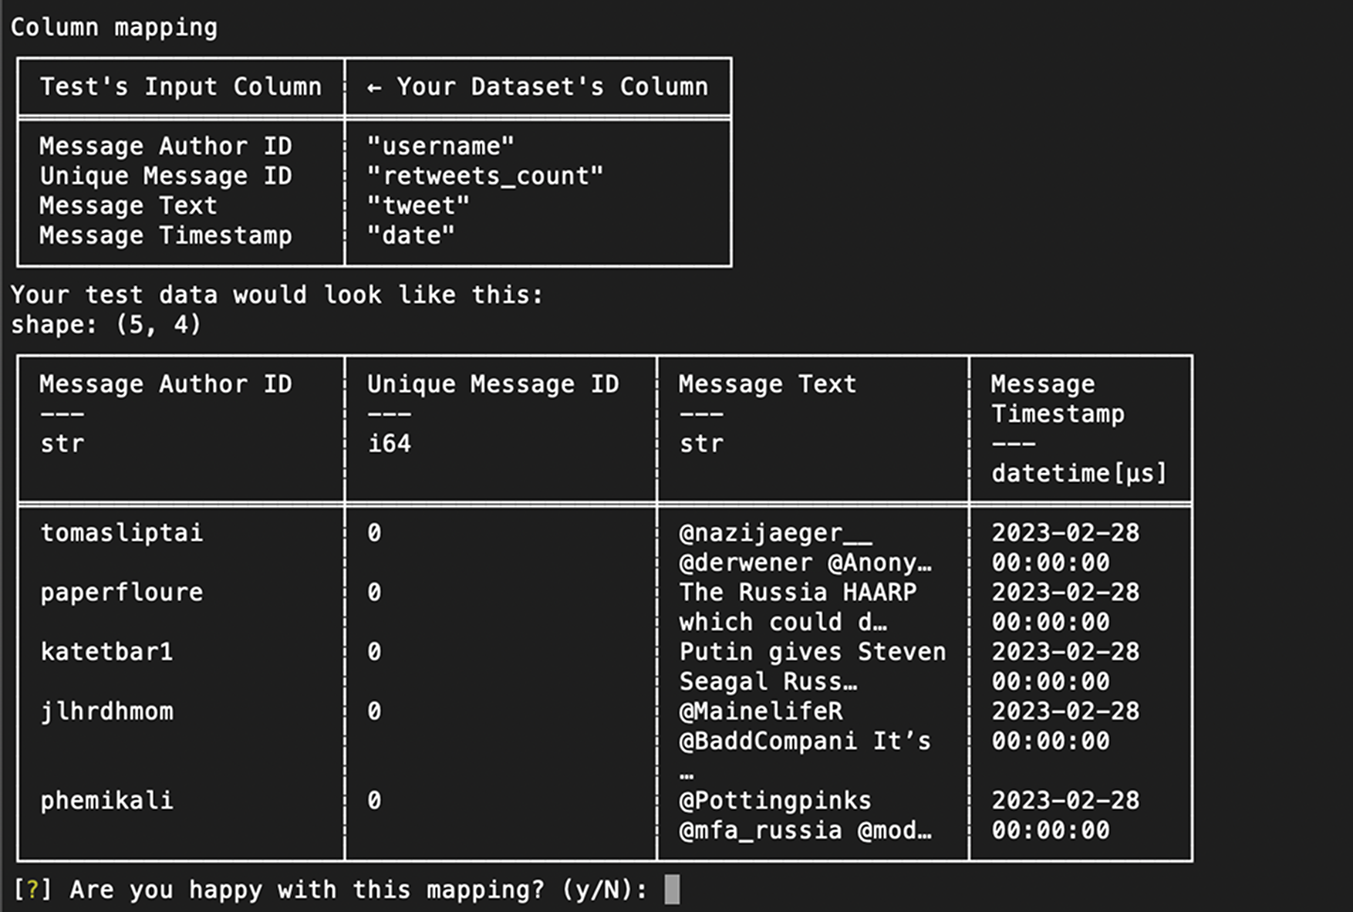The height and width of the screenshot is (912, 1353).
Task: Click the terminal cursor after the (y/N) prompt
Action: pos(672,889)
